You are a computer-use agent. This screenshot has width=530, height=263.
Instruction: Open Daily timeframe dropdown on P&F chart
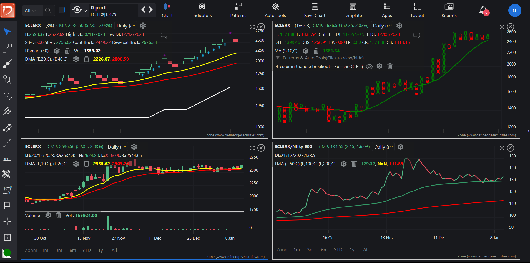pos(382,26)
